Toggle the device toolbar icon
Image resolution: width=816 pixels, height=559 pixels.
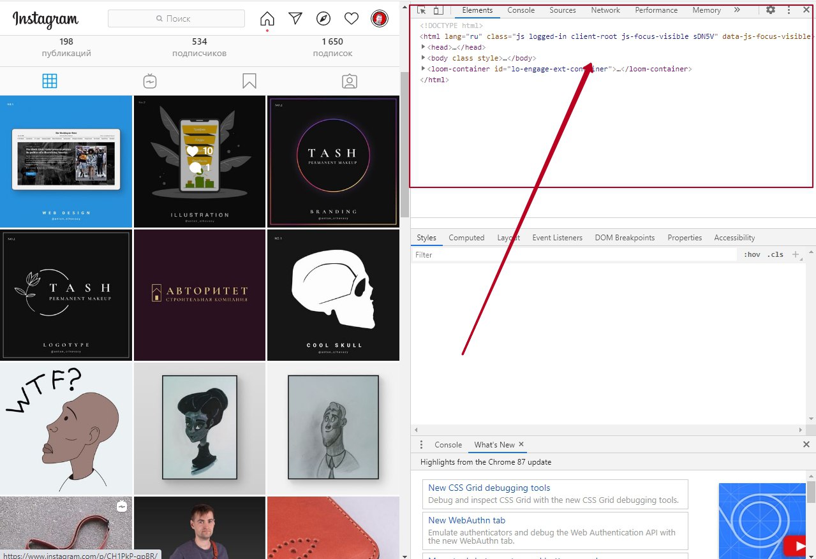coord(438,10)
